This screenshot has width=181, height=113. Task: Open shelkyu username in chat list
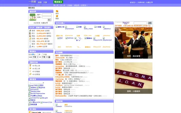59,85
